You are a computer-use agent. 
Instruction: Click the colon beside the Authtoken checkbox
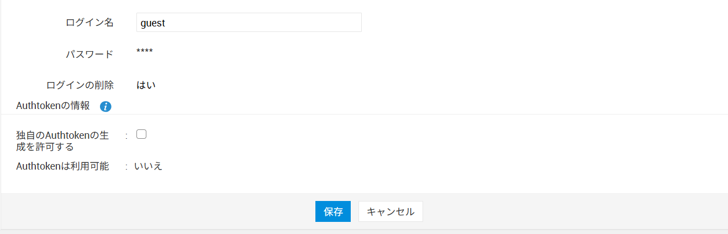coord(126,134)
